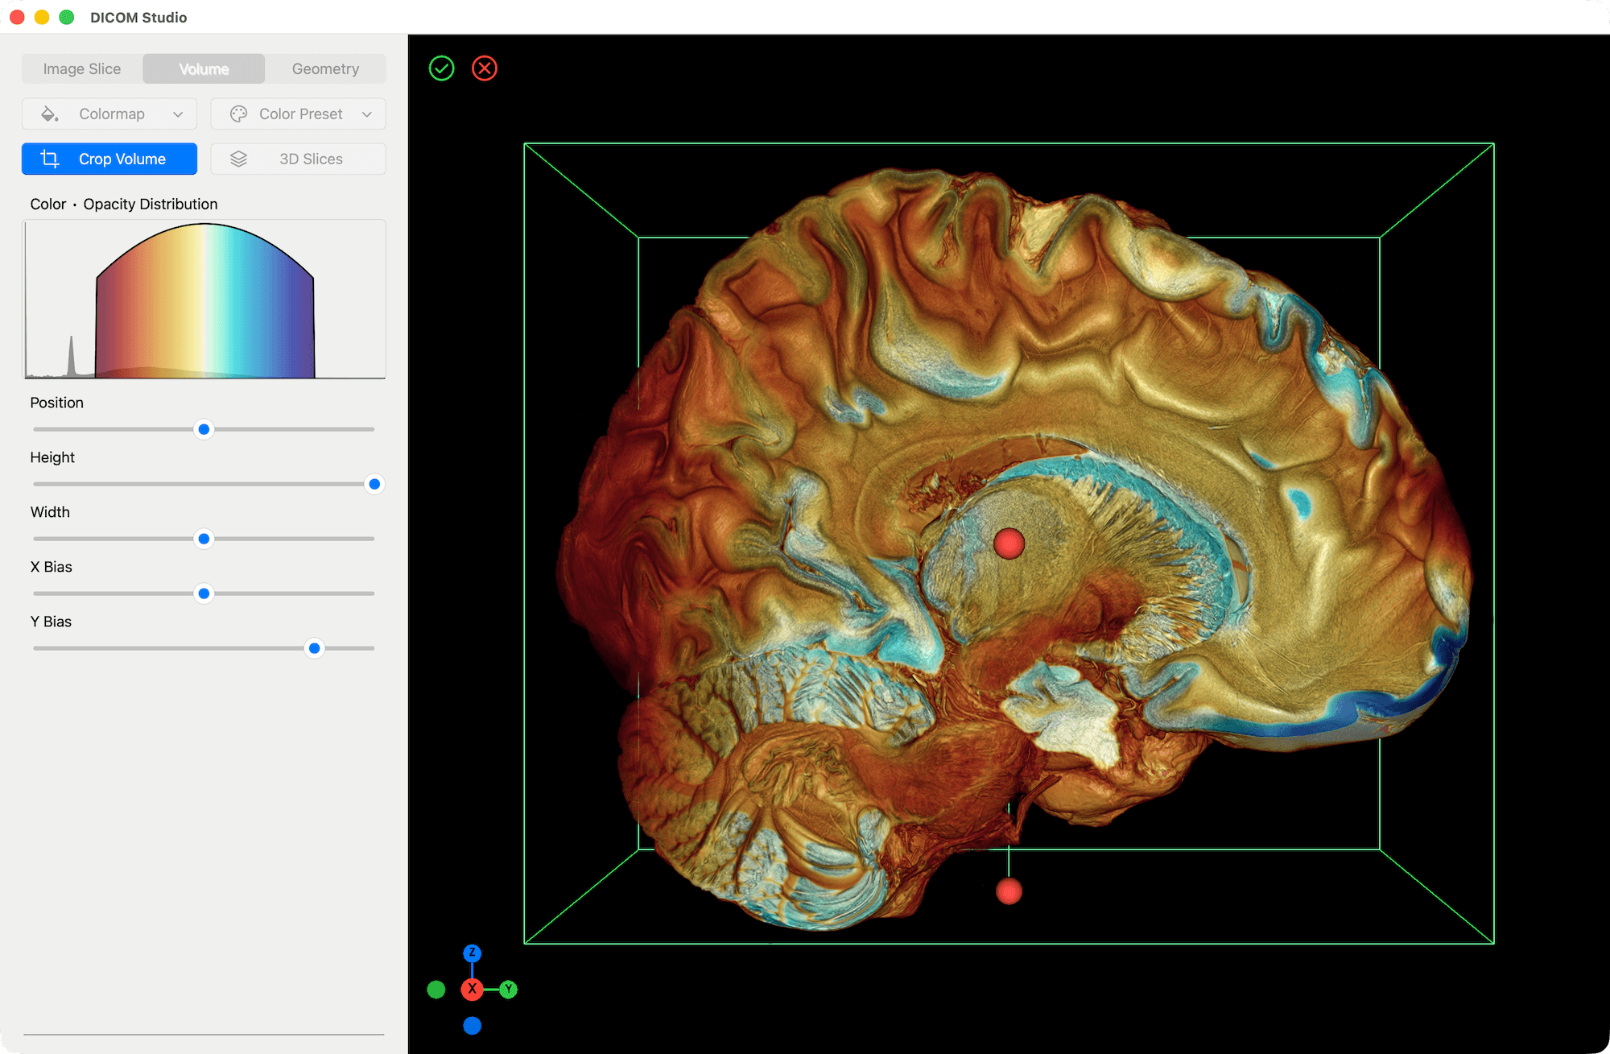1610x1054 pixels.
Task: Toggle the Volume rendering mode
Action: [203, 68]
